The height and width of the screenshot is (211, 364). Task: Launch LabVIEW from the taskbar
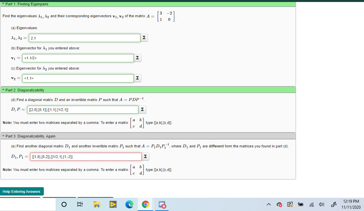(113, 204)
